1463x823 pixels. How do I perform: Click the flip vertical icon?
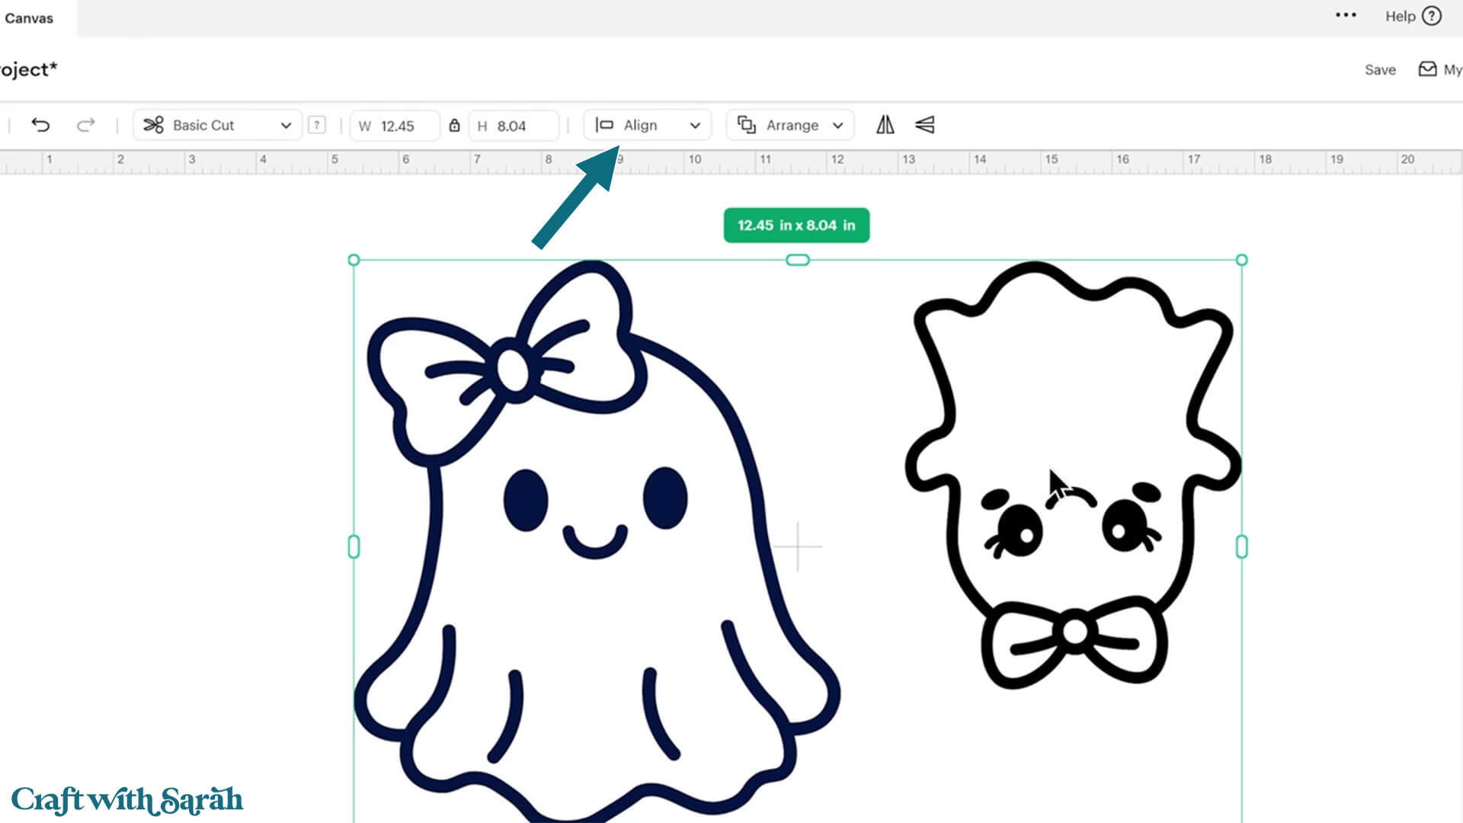[924, 125]
